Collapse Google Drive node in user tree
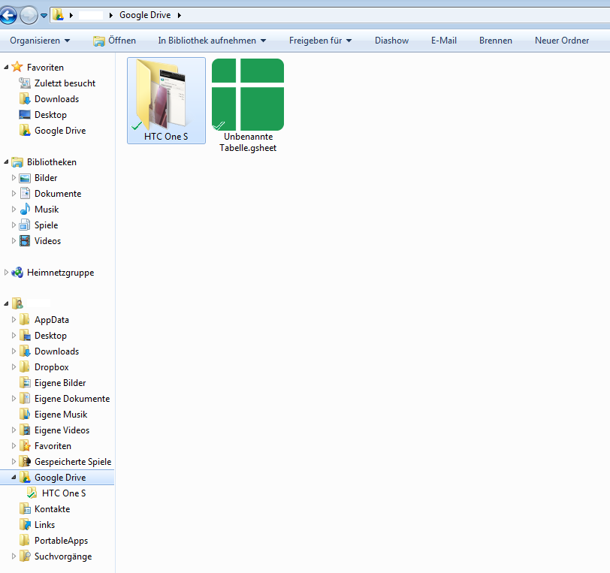The image size is (610, 573). 14,478
